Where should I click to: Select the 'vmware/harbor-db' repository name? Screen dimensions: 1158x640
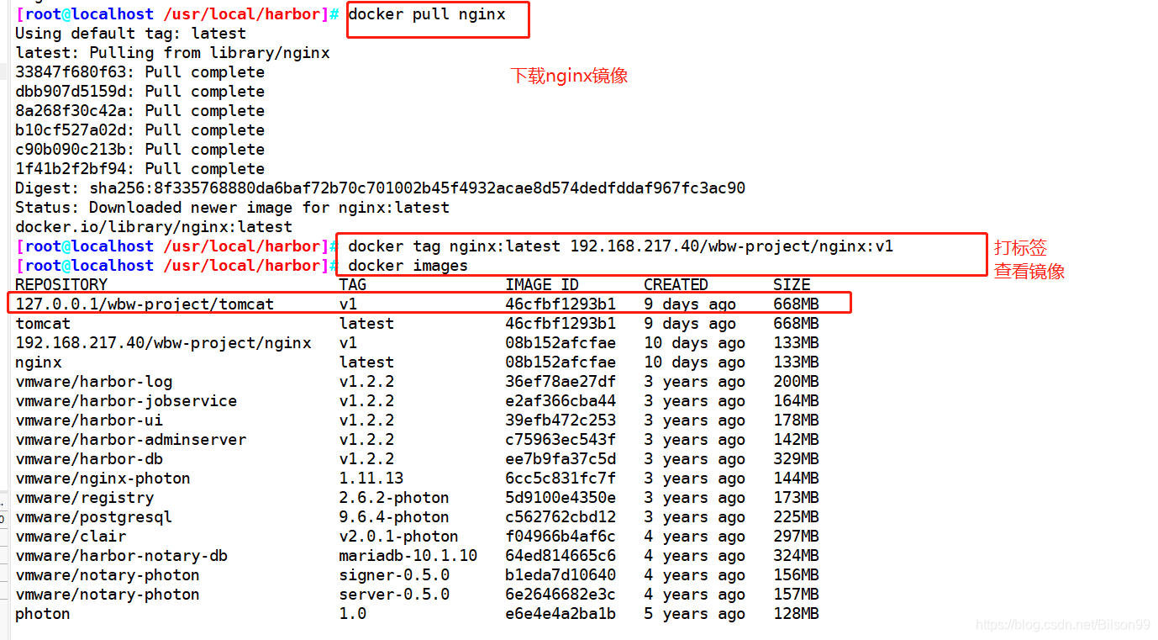pyautogui.click(x=89, y=459)
